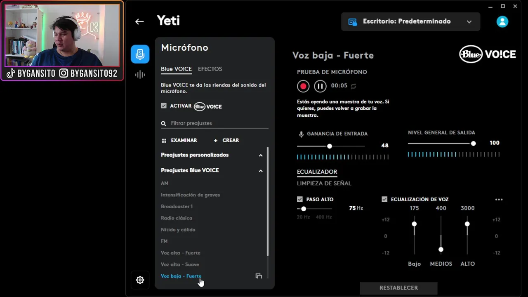
Task: Collapse the Preajustes personalizados section
Action: (261, 156)
